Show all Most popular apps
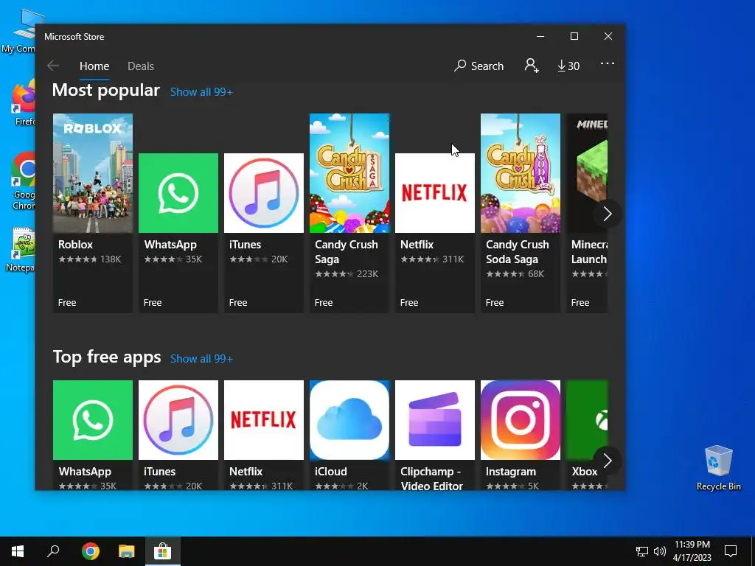The image size is (755, 566). point(201,92)
